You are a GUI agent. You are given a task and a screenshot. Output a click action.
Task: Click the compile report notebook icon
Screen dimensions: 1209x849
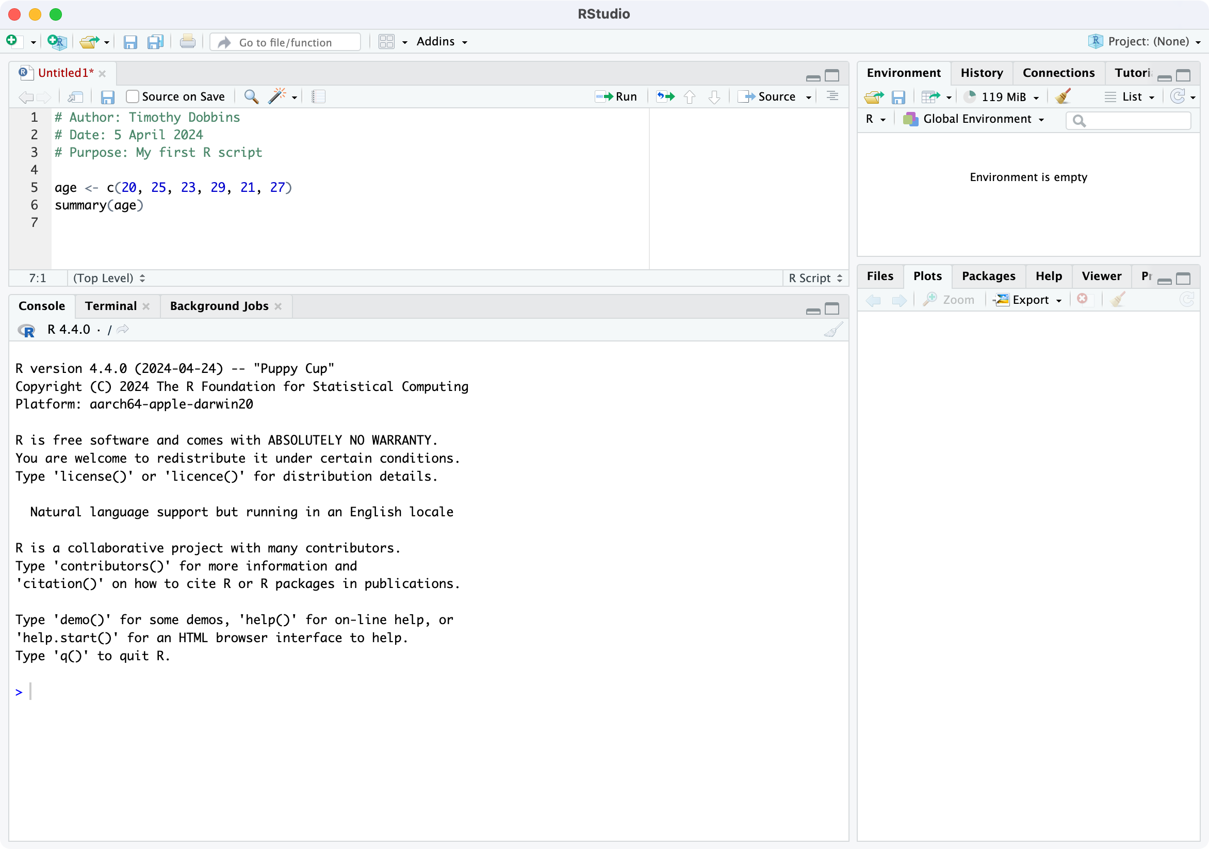[x=318, y=96]
